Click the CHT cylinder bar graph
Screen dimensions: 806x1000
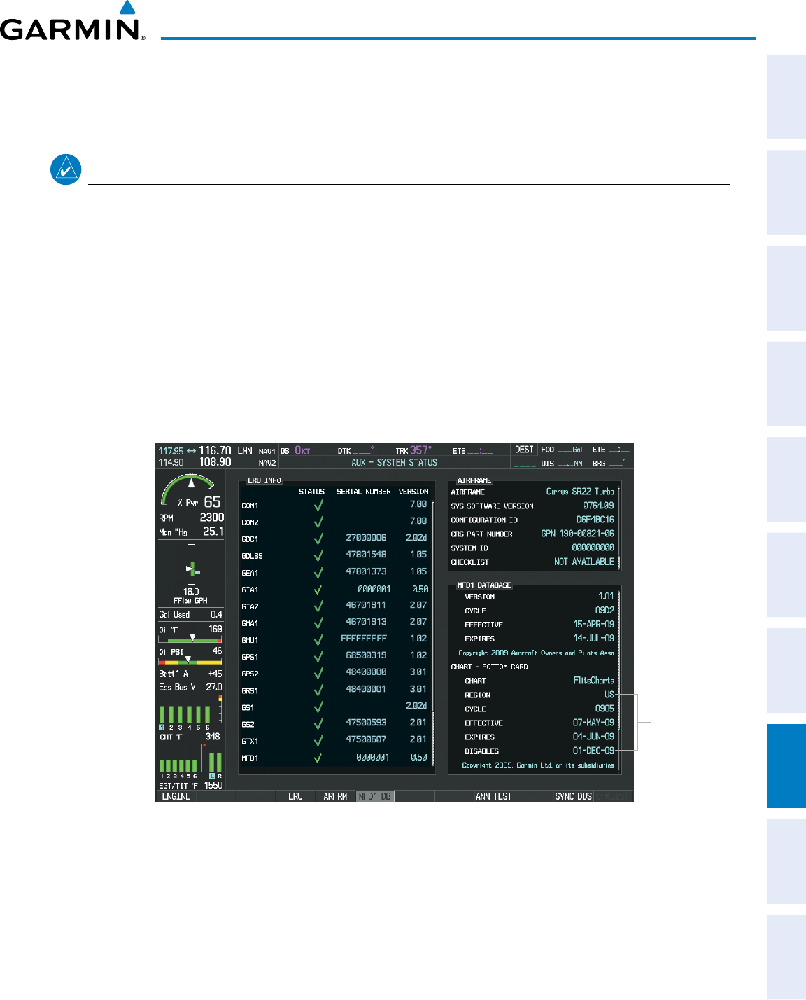185,715
